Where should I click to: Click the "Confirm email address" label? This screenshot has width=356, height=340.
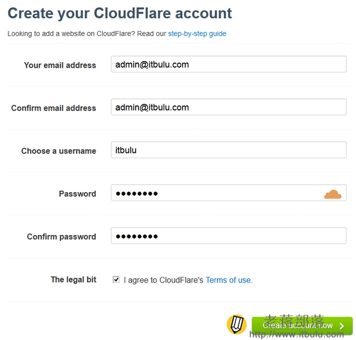(54, 108)
